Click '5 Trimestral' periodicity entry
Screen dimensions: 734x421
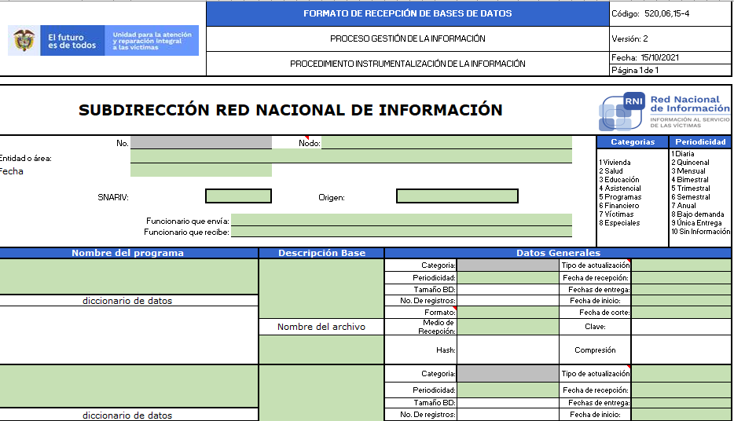(x=691, y=189)
